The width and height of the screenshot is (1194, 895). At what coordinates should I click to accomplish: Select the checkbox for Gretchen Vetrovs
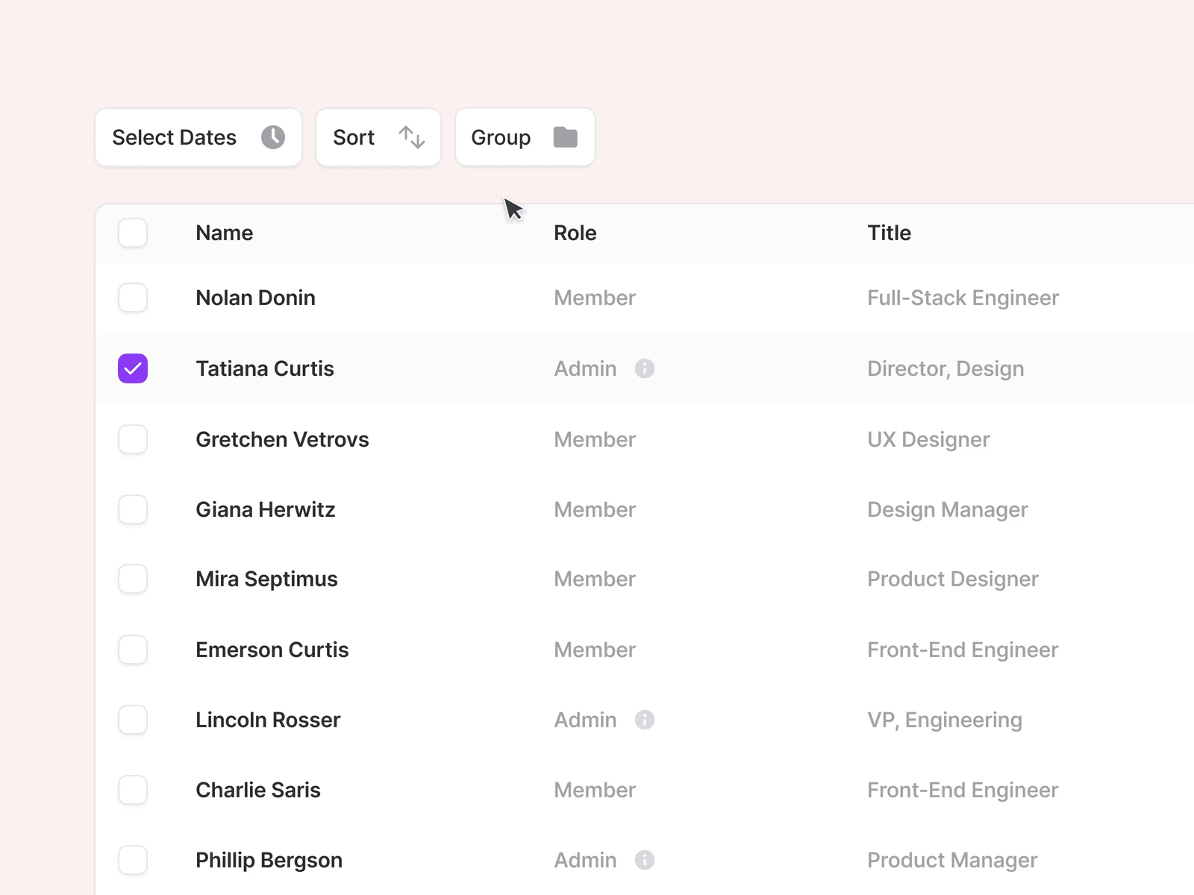click(x=132, y=439)
